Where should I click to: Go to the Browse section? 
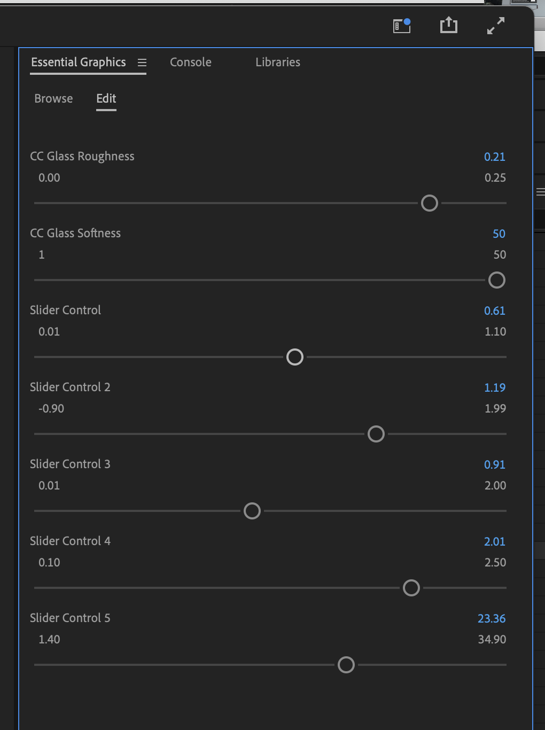[x=53, y=98]
